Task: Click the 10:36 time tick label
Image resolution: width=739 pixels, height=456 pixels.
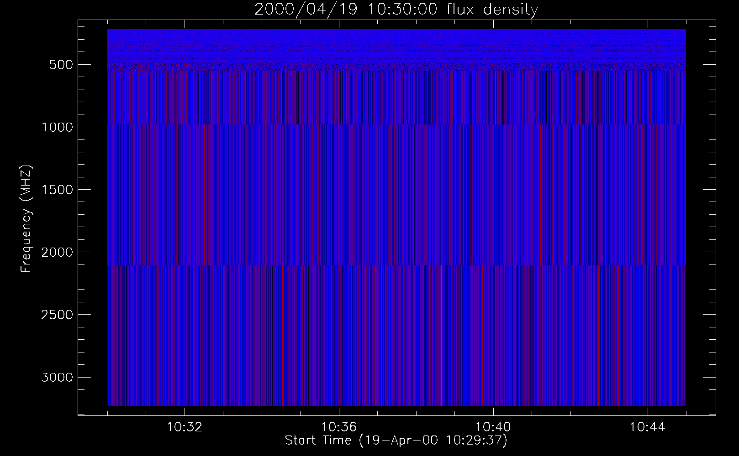Action: [x=339, y=427]
